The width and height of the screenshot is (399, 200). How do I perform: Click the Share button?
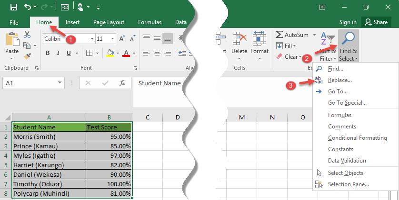point(376,22)
